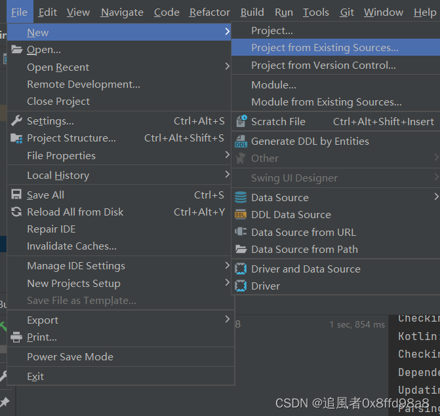This screenshot has width=440, height=416.
Task: Click the Settings wrench icon
Action: tap(16, 121)
